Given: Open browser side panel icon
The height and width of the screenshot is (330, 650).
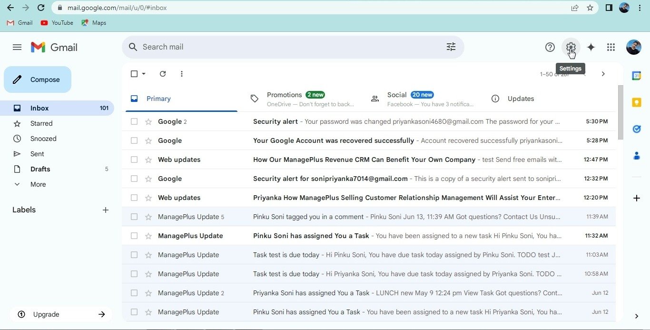Looking at the screenshot, I should (609, 8).
